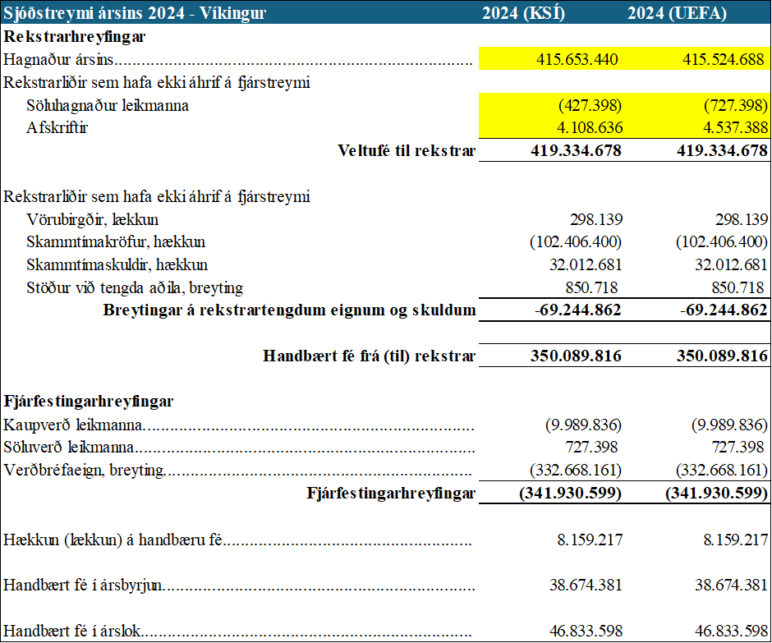Select the "Söluverð leikmanna" row label
The width and height of the screenshot is (772, 643).
click(x=68, y=448)
